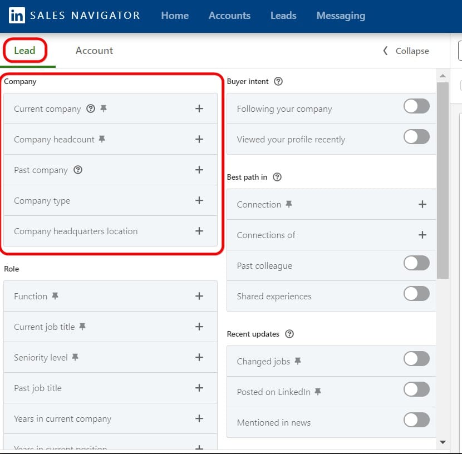Click help icon beside Past company
This screenshot has height=454, width=462.
point(78,170)
